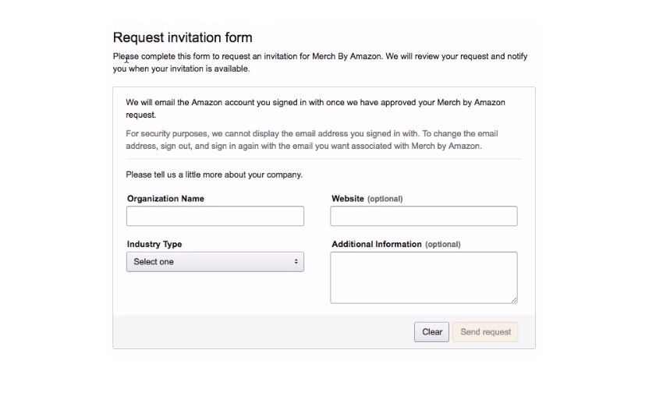663x403 pixels.
Task: Click the Clear button
Action: (431, 332)
